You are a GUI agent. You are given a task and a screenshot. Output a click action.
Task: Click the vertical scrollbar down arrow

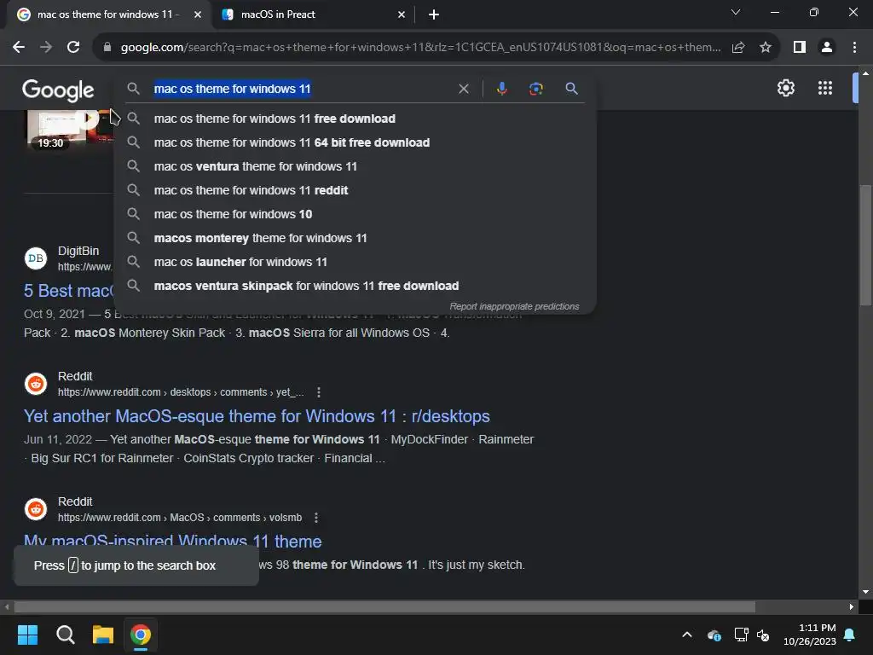pyautogui.click(x=865, y=592)
